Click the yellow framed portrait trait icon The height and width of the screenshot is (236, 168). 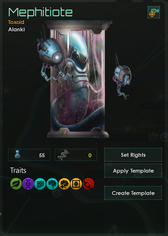click(76, 184)
